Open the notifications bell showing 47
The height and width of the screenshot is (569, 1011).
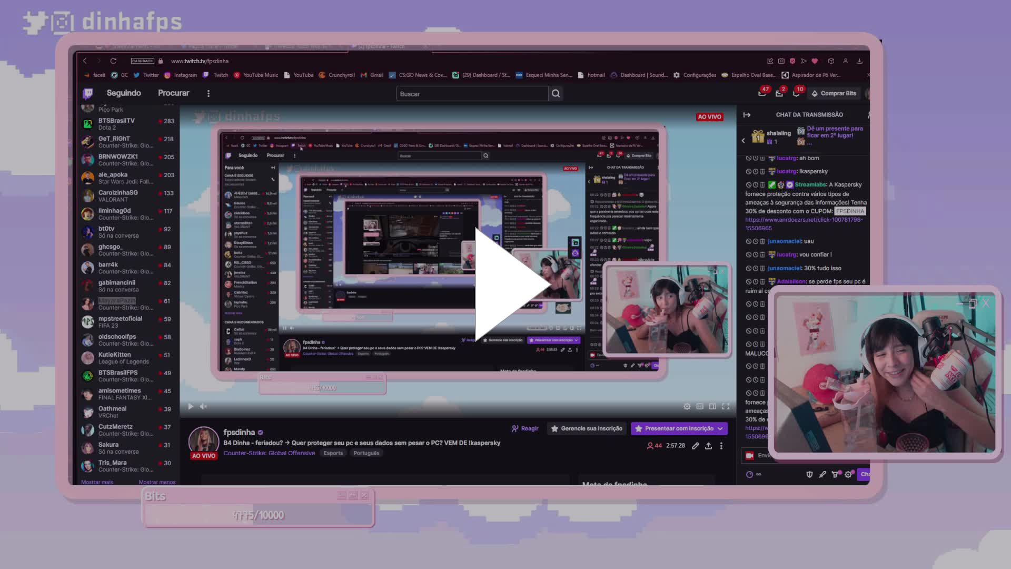tap(762, 93)
